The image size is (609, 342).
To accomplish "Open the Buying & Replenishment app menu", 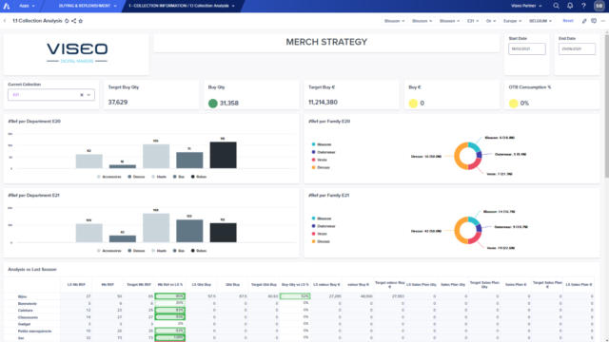I will pyautogui.click(x=88, y=6).
